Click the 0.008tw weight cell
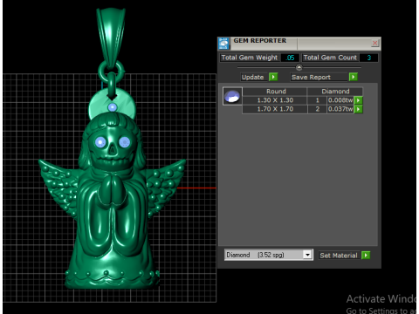 tap(340, 100)
